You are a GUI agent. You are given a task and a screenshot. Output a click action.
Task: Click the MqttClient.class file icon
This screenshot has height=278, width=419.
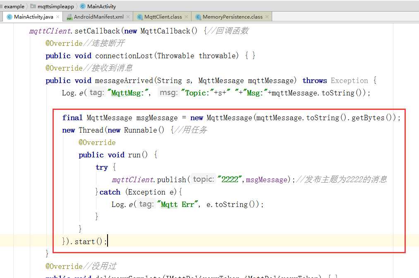pyautogui.click(x=140, y=17)
